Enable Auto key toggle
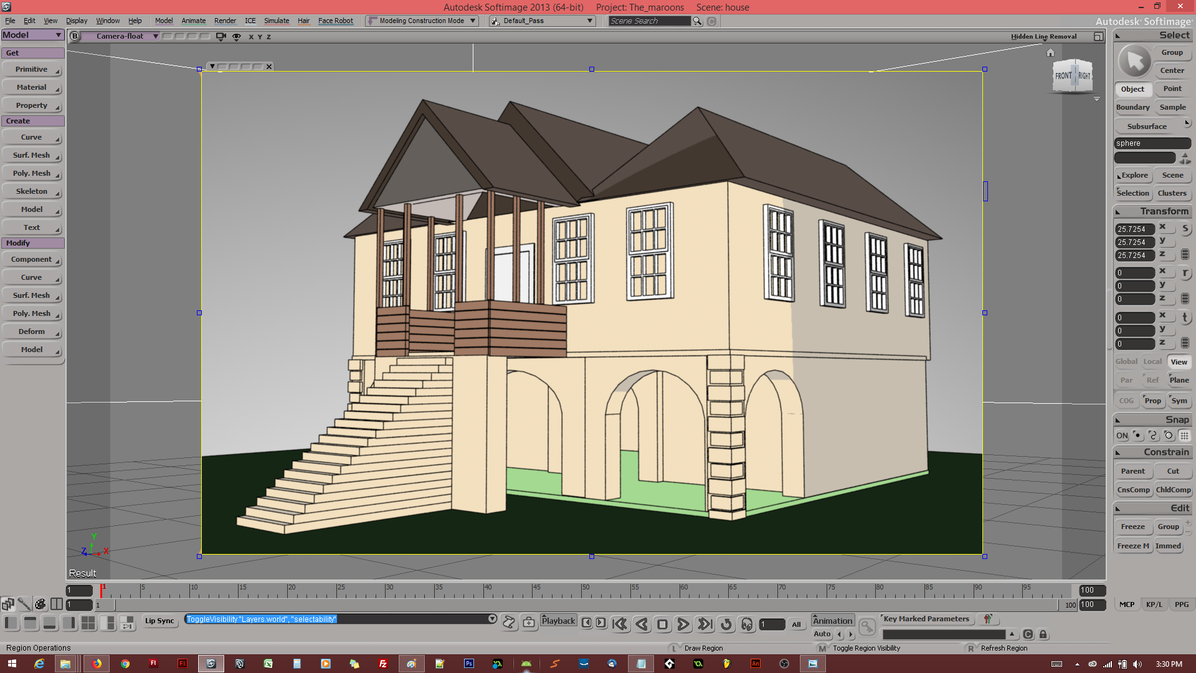The image size is (1196, 673). 822,634
